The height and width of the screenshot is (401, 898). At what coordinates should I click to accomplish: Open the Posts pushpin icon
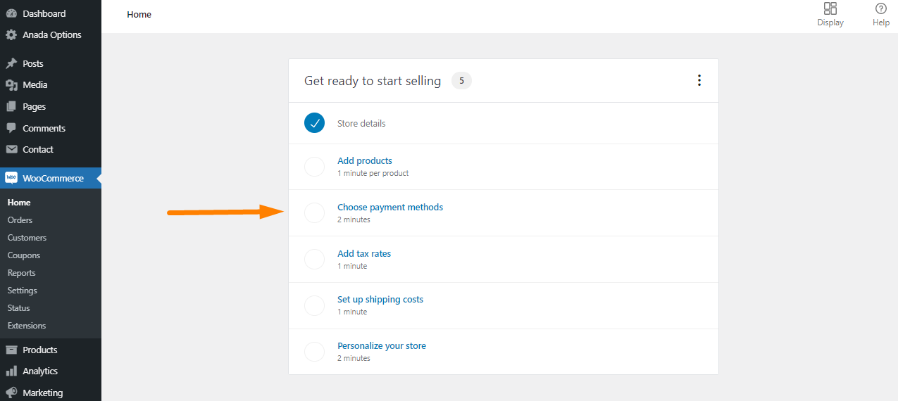11,63
